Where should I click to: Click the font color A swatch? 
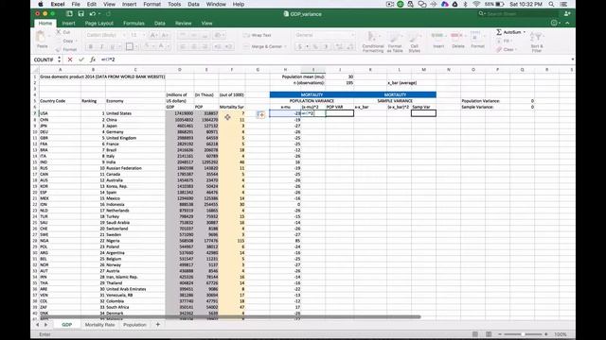(x=161, y=46)
